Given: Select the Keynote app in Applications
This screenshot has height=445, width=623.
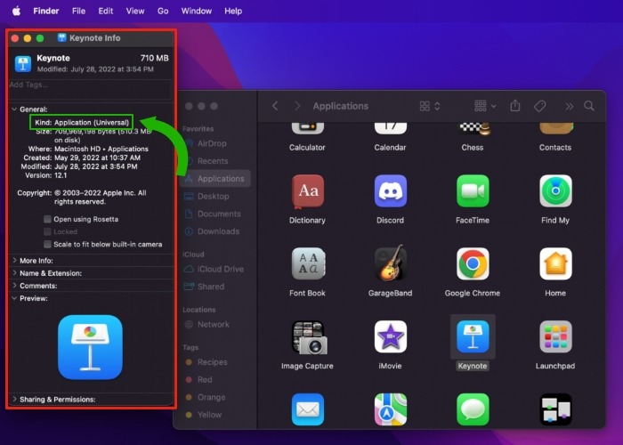Looking at the screenshot, I should pos(473,336).
